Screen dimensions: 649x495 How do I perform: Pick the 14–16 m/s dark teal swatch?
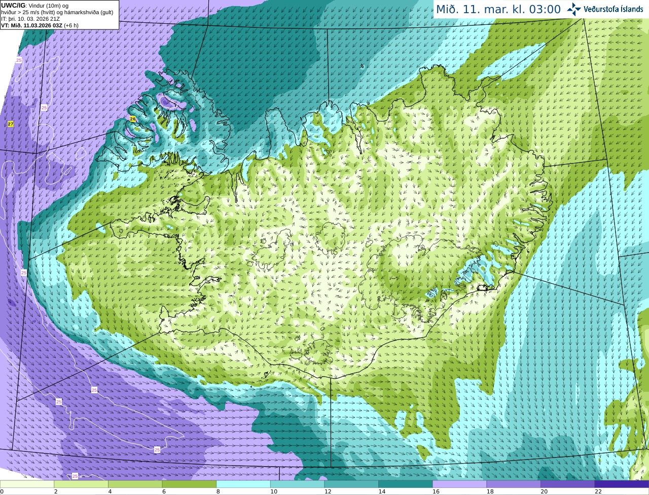point(406,484)
